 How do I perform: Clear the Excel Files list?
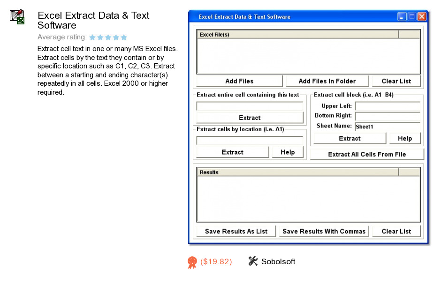click(x=396, y=81)
